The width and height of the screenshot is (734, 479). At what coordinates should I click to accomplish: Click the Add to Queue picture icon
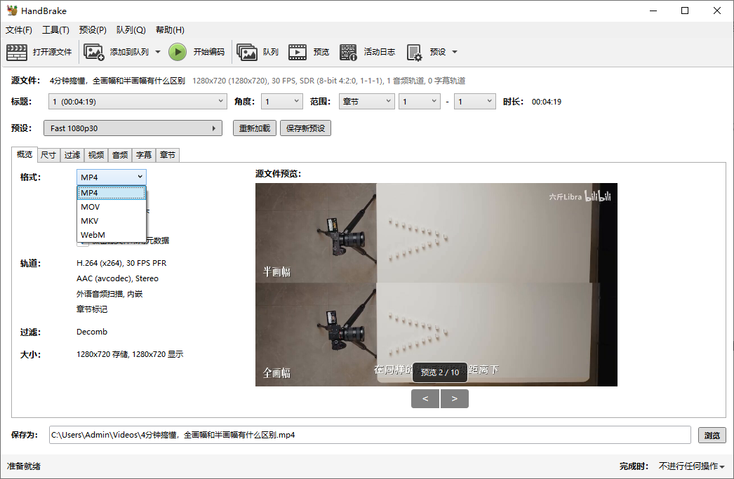[x=93, y=52]
